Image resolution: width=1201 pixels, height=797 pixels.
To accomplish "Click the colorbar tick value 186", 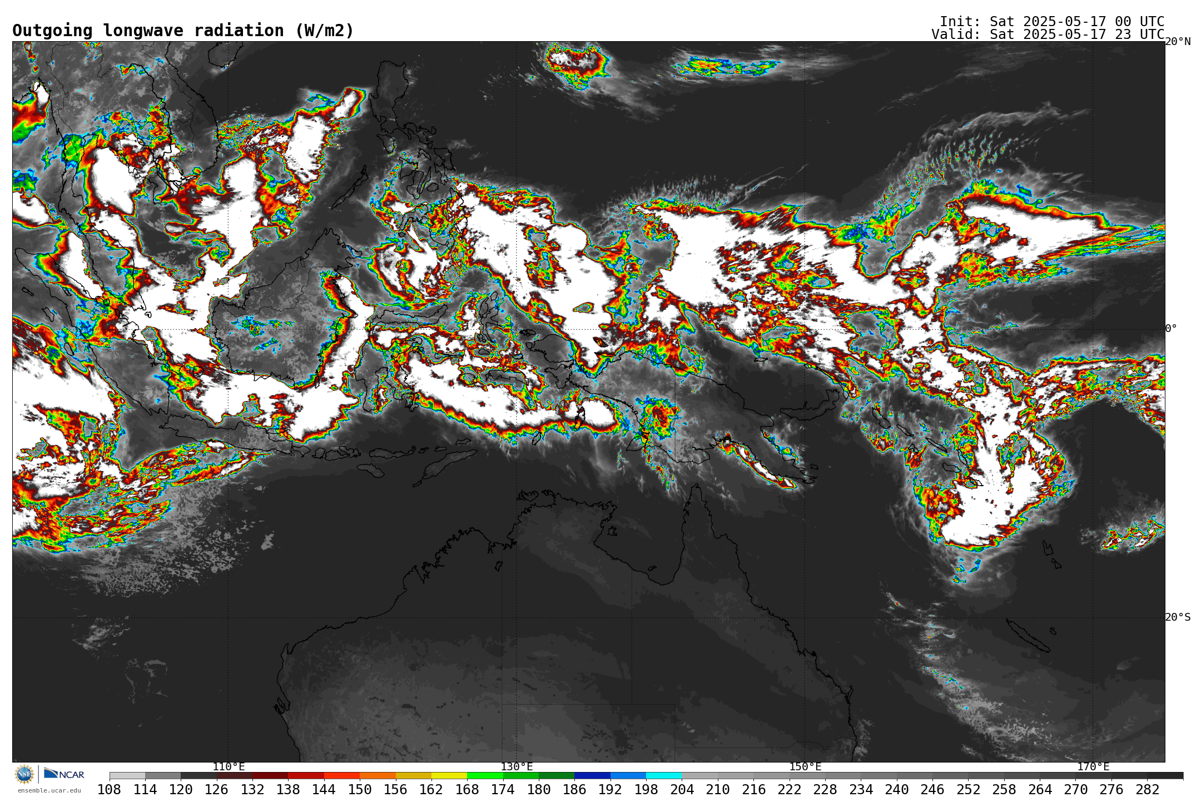I will (x=574, y=789).
